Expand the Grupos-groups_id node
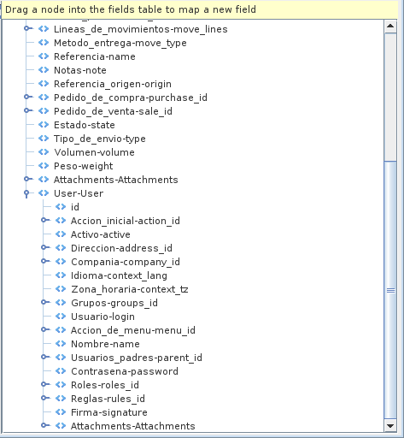404x438 pixels. pyautogui.click(x=44, y=302)
